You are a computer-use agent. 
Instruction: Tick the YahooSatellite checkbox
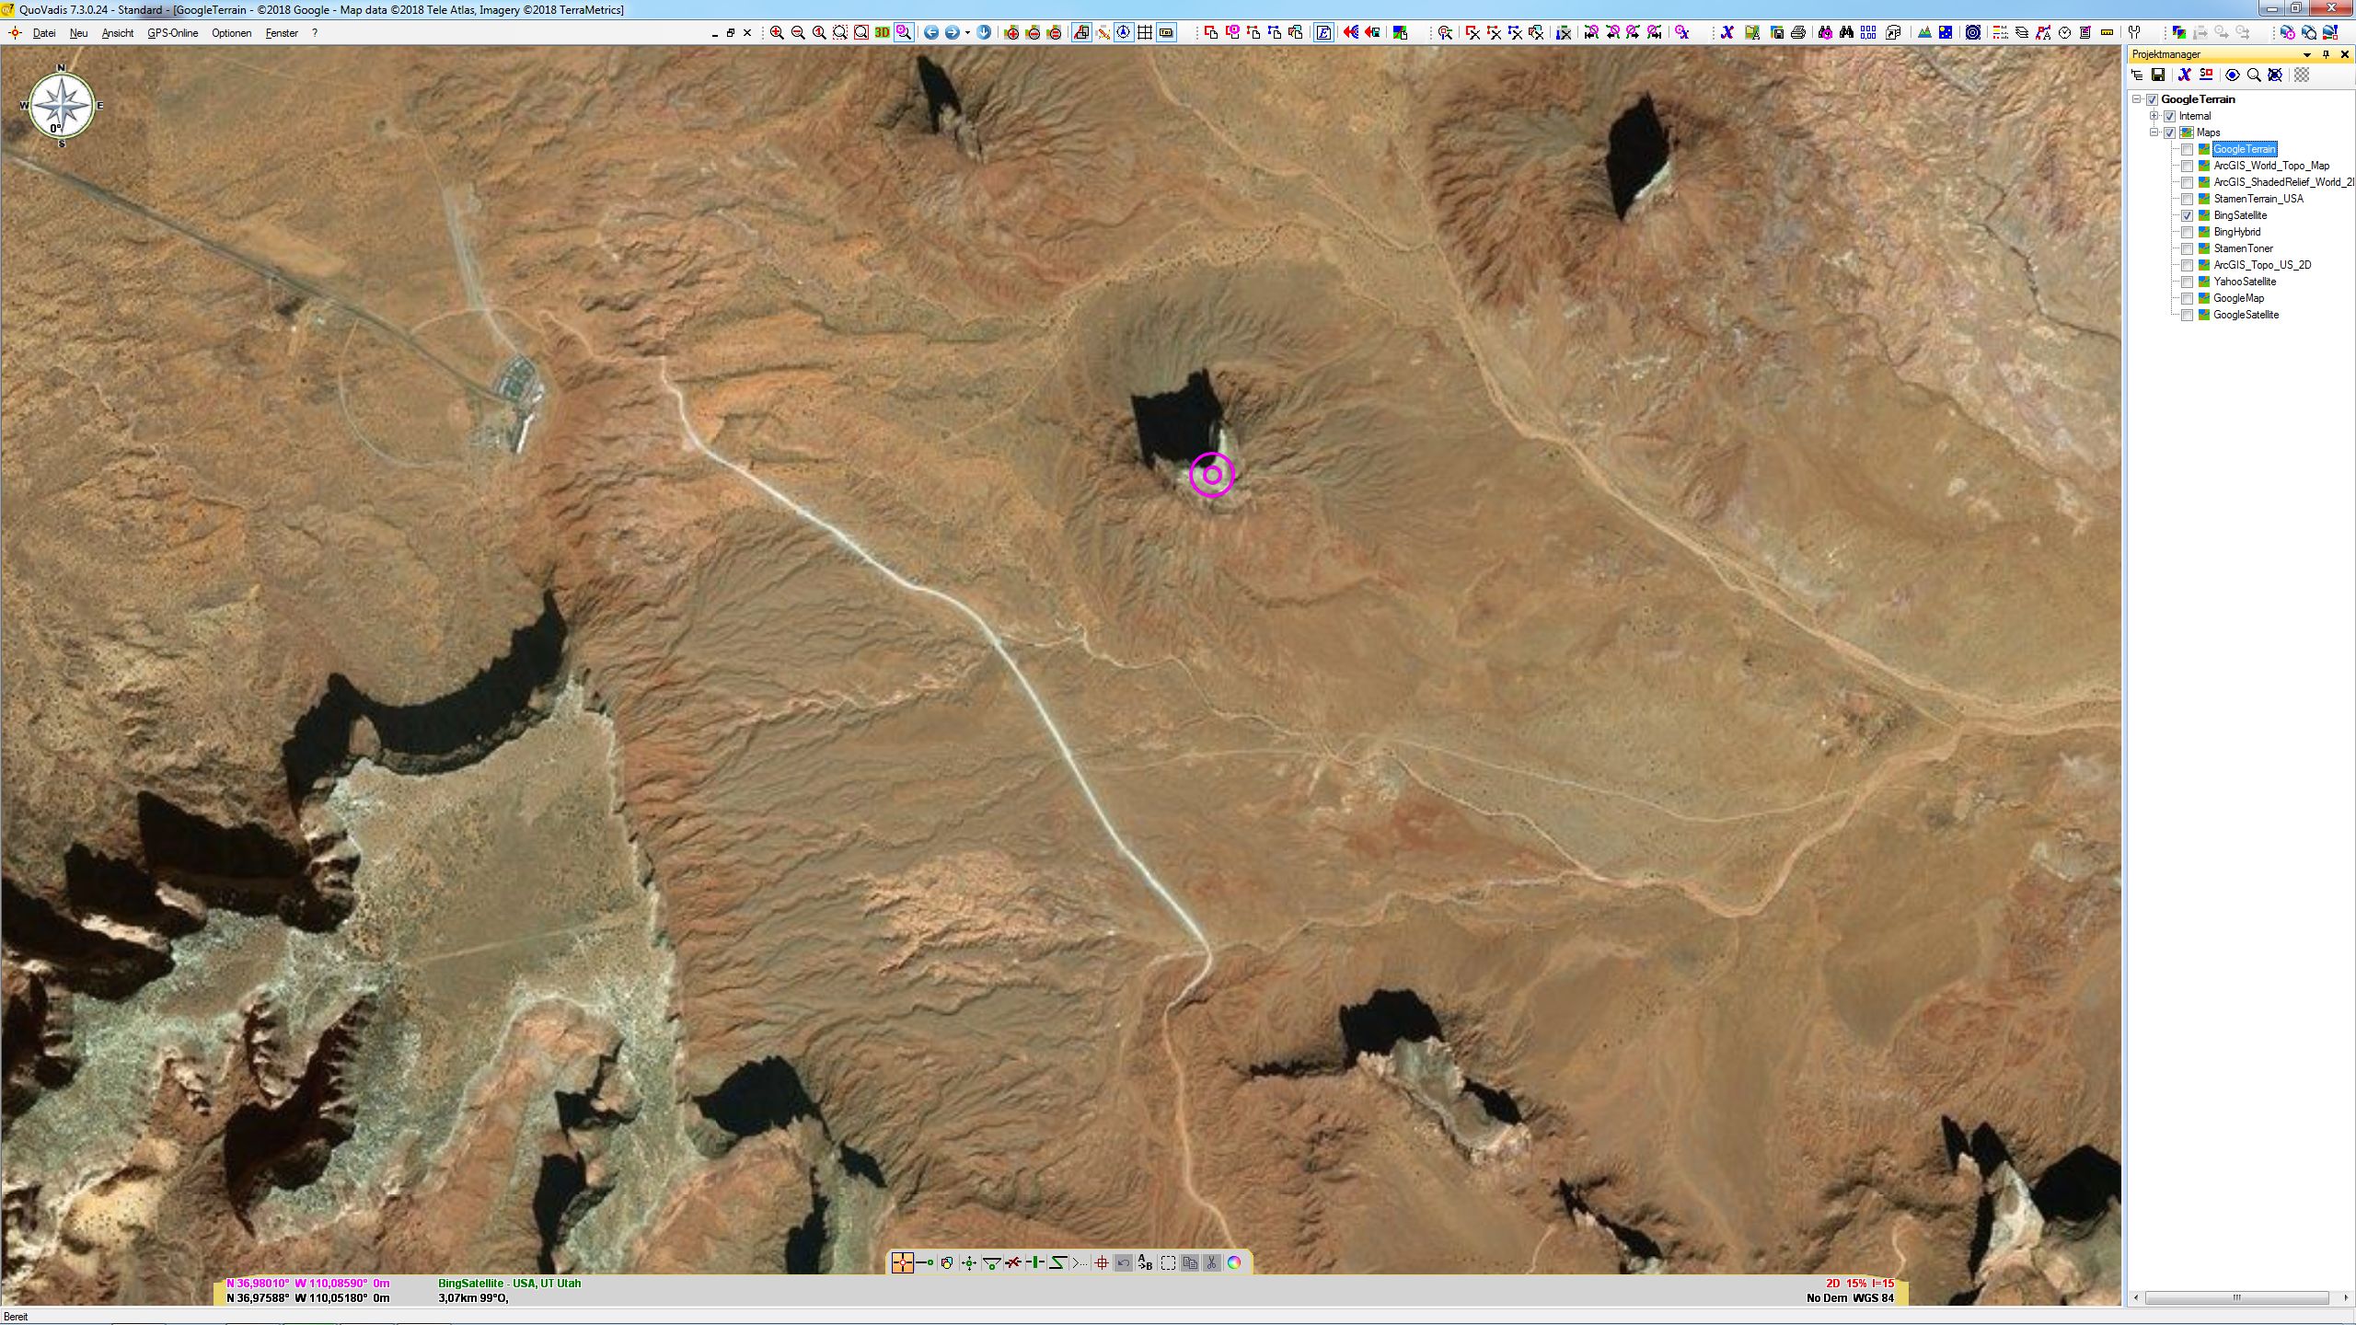point(2187,282)
